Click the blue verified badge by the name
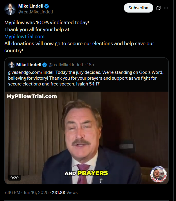 click(46, 6)
